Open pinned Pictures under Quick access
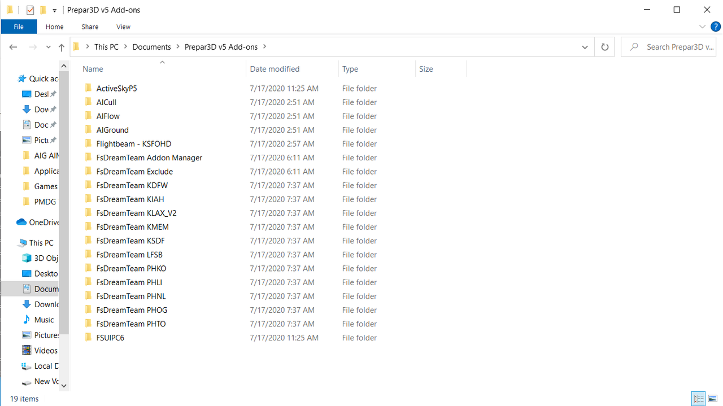Viewport: 723px width, 406px height. [40, 140]
